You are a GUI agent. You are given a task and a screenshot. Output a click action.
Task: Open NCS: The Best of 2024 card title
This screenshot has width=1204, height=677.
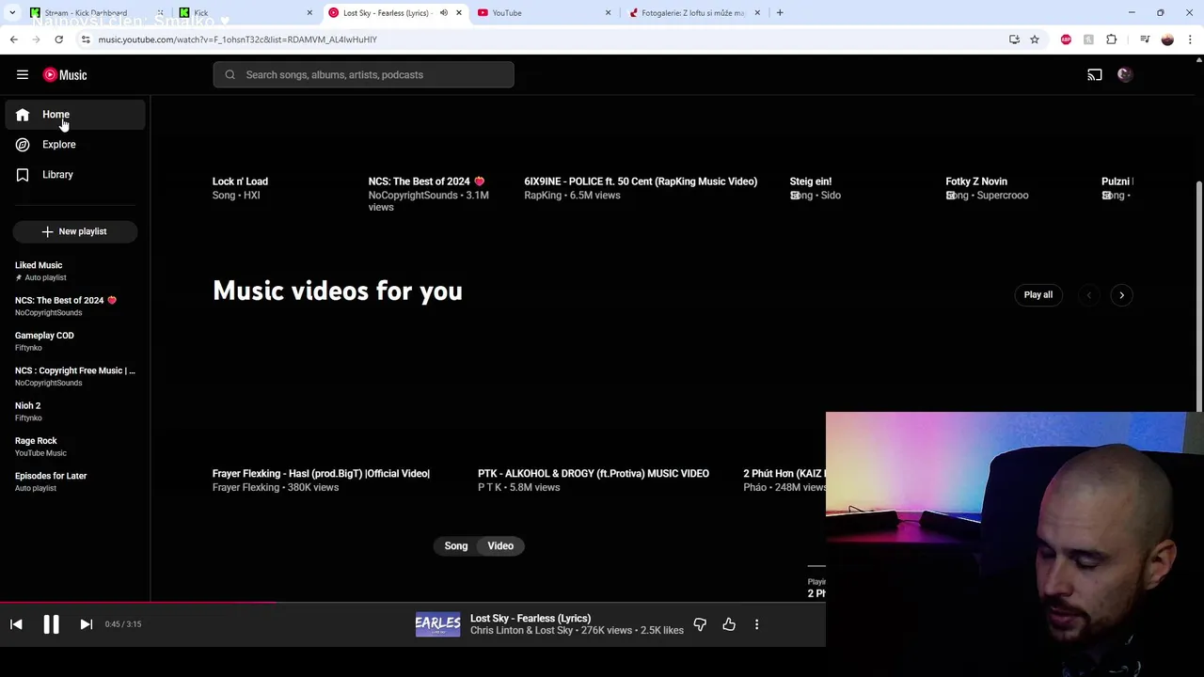tap(426, 181)
